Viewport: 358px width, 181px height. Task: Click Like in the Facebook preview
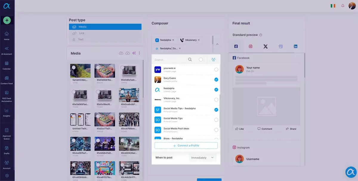click(x=240, y=129)
